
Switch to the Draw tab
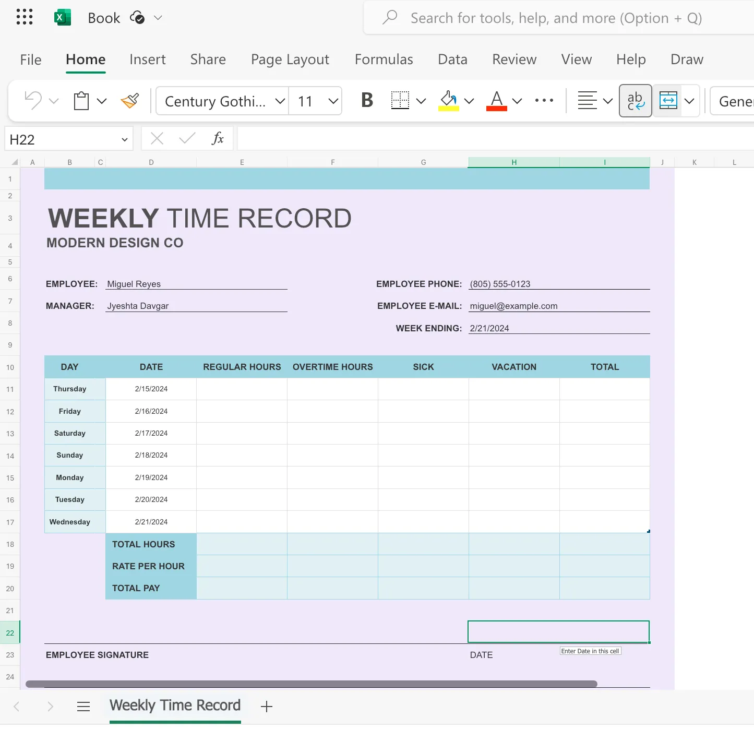[x=687, y=59]
